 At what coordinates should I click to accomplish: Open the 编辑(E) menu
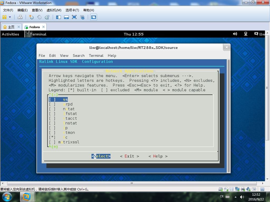click(x=22, y=10)
